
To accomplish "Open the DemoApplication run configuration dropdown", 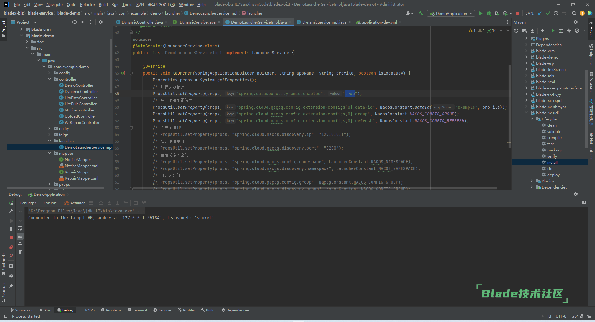I will tap(451, 13).
